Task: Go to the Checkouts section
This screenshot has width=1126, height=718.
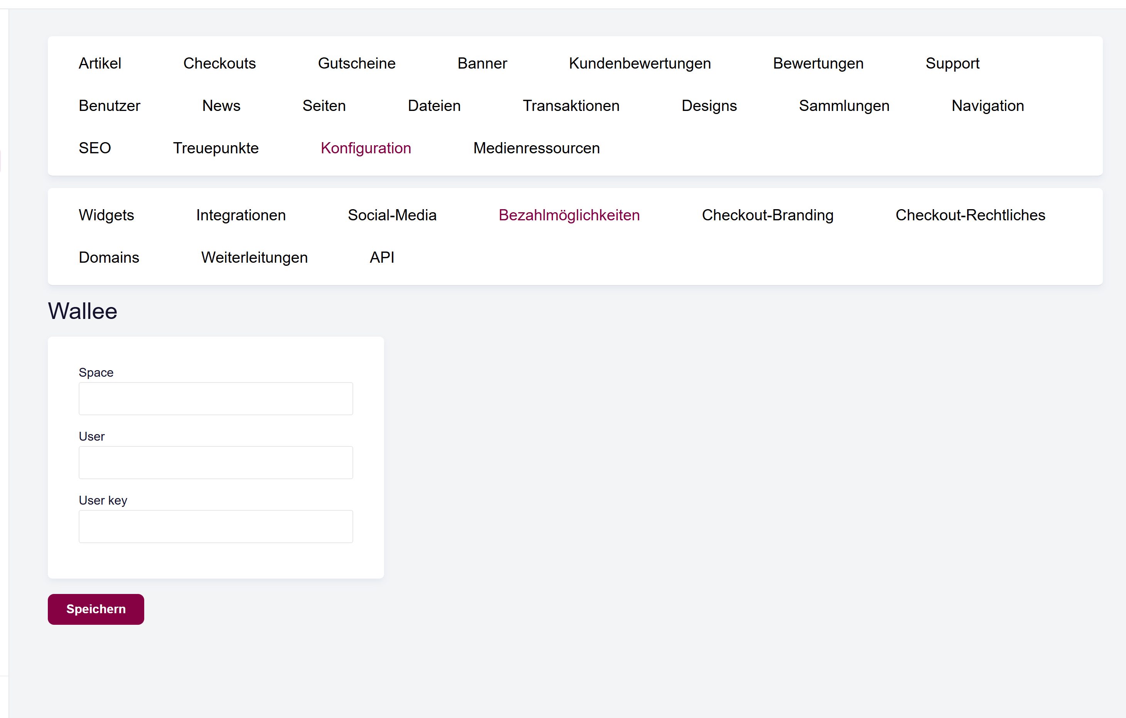Action: (219, 64)
